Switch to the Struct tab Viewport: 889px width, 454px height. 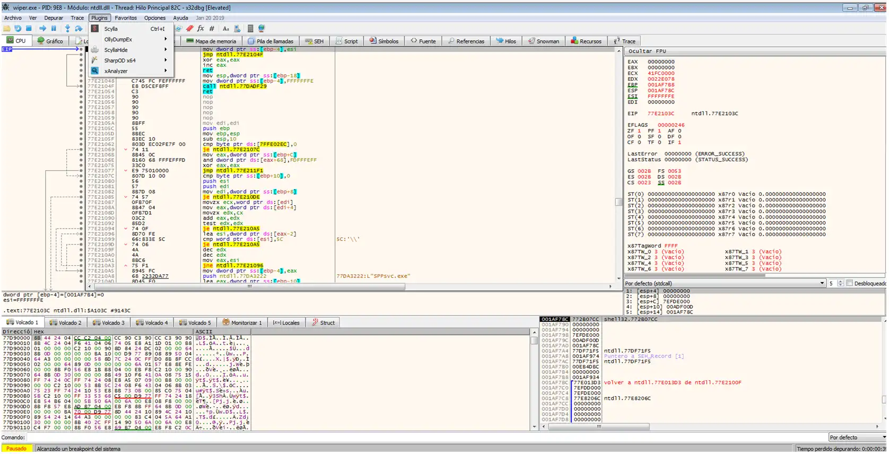(x=324, y=322)
